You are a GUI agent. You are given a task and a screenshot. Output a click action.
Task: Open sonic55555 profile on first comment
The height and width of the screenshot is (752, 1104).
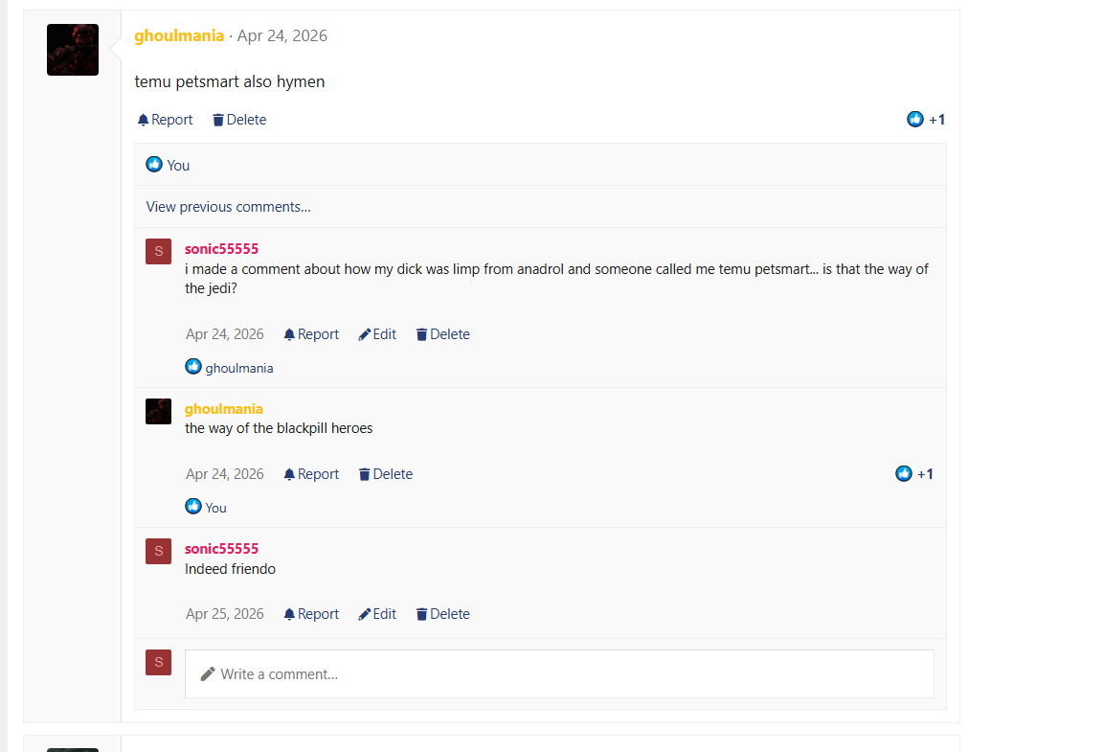click(x=221, y=248)
